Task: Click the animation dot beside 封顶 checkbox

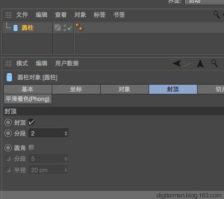Action: 8,122
